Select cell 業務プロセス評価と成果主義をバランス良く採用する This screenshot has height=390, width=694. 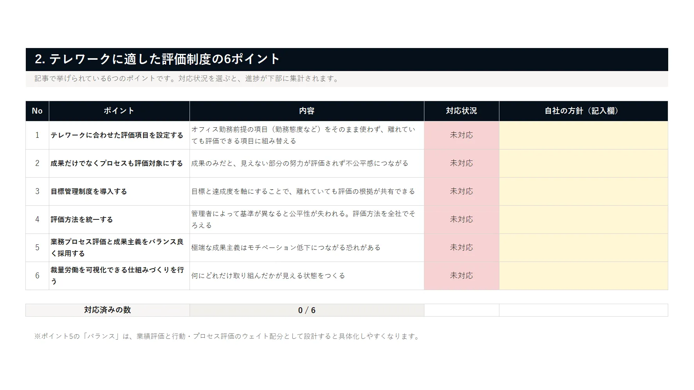point(119,248)
